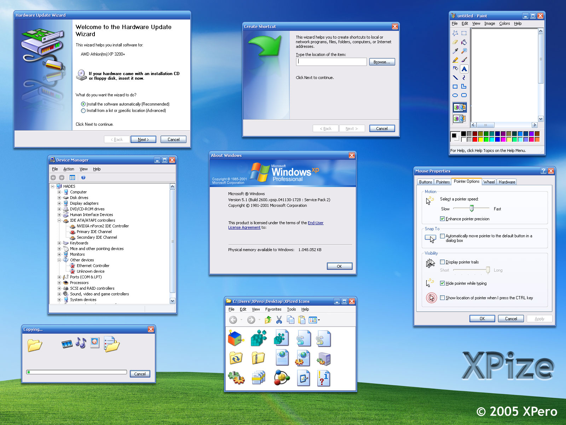Screen dimensions: 566x425
Task: Select Install from a list or specific location
Action: pyautogui.click(x=83, y=110)
